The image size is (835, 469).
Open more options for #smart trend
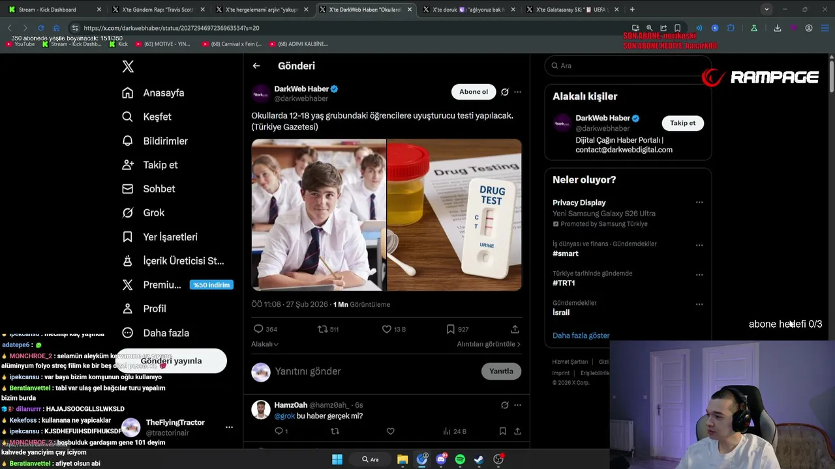(x=699, y=246)
